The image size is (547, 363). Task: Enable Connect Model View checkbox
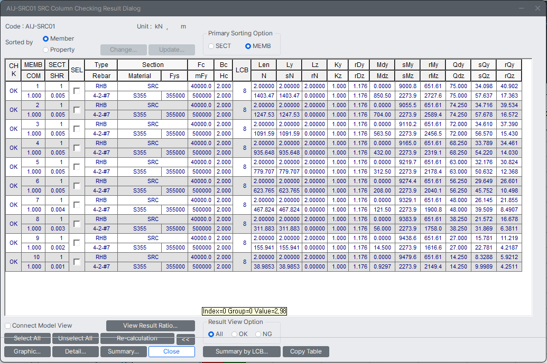[8, 326]
